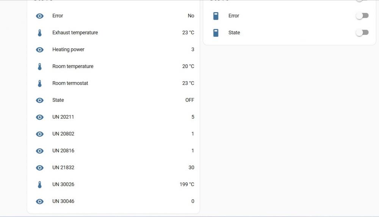The width and height of the screenshot is (379, 217).
Task: Toggle the Error switch on
Action: (x=362, y=16)
